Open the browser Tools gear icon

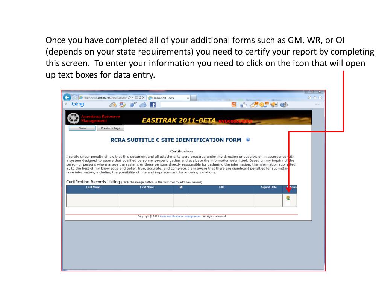click(320, 97)
